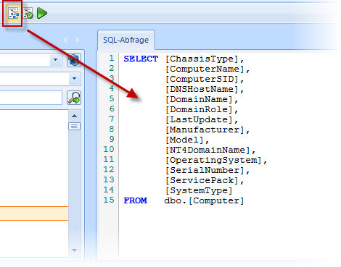Click the right tab-scroll arrow
341x267 pixels.
[x=78, y=40]
